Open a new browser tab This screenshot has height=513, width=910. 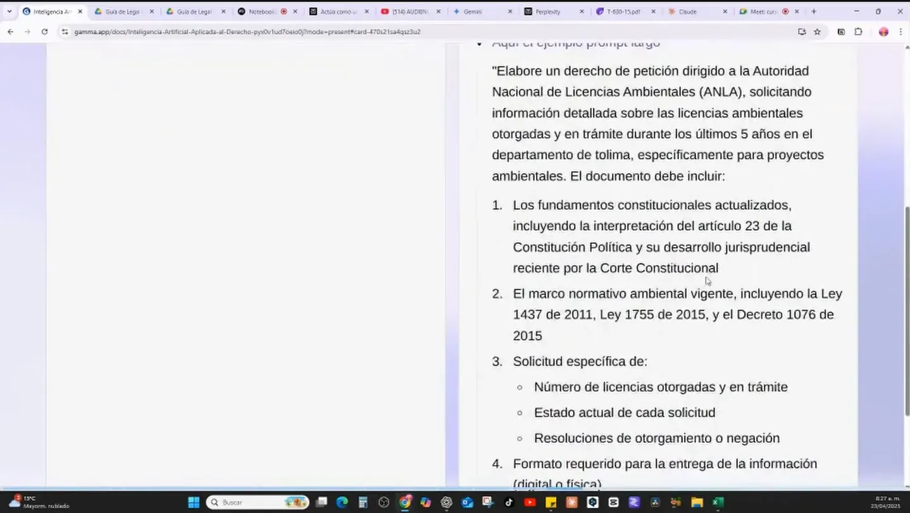pos(814,11)
